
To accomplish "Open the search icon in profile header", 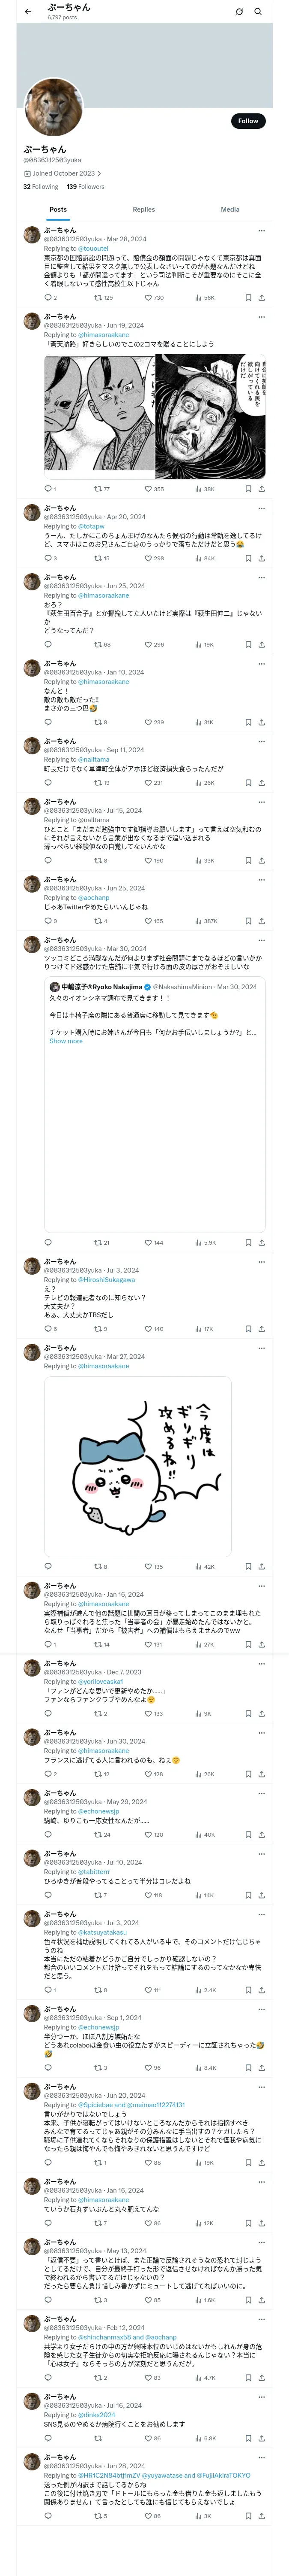I will [x=258, y=12].
